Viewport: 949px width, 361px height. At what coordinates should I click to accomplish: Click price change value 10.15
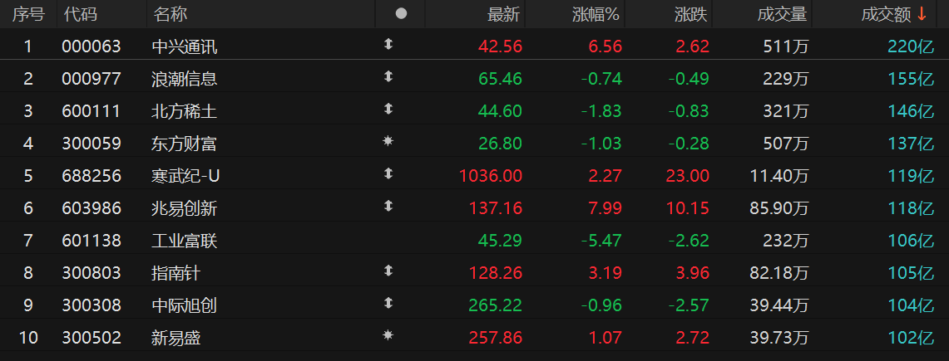688,209
